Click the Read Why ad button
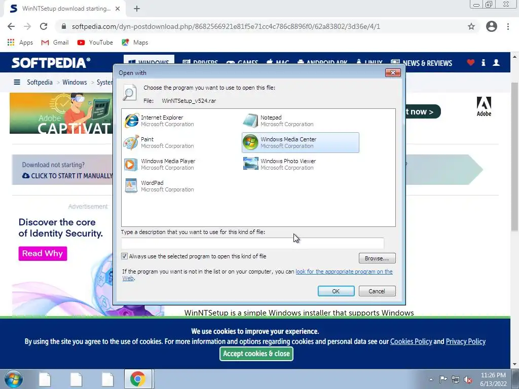The image size is (519, 389). tap(43, 253)
